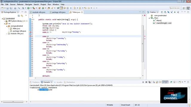The width and height of the screenshot is (191, 107).
Task: Select module-info.java in Package Explorer tree
Action: click(x=17, y=34)
